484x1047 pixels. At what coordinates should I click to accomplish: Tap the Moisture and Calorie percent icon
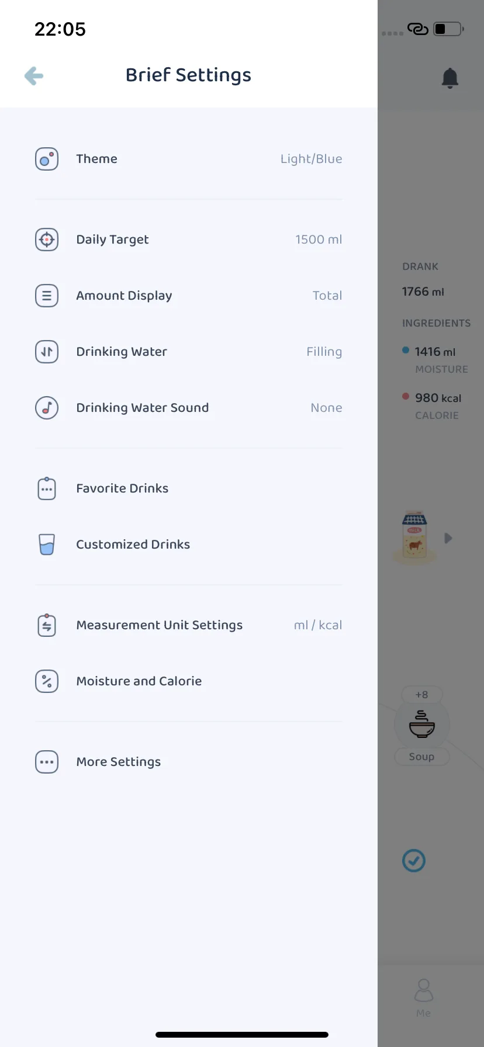point(47,681)
